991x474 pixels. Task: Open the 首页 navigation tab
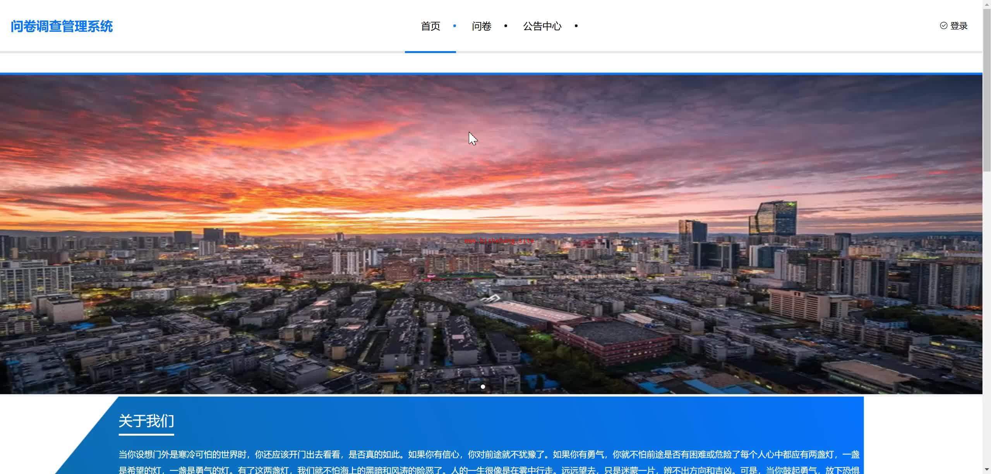click(430, 26)
